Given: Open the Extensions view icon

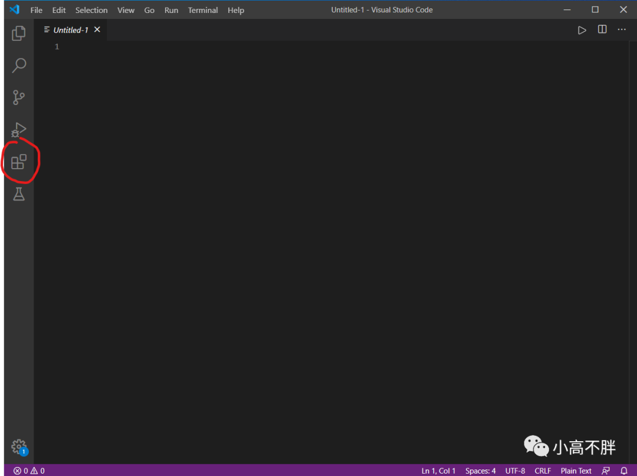Looking at the screenshot, I should (x=19, y=162).
